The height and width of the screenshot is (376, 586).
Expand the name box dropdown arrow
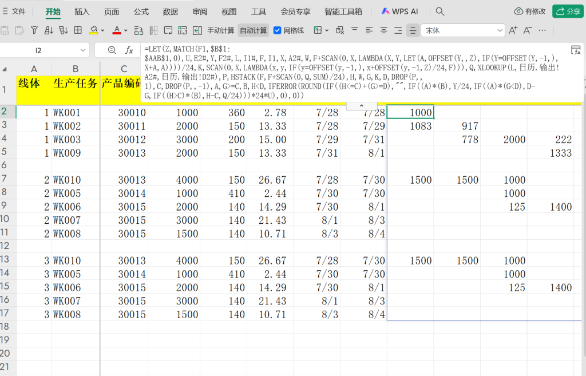click(x=82, y=50)
